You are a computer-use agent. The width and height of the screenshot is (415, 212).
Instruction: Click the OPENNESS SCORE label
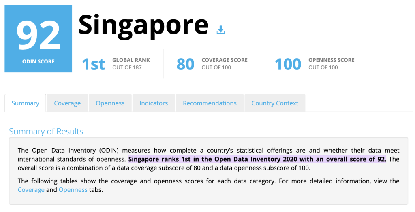pyautogui.click(x=332, y=60)
